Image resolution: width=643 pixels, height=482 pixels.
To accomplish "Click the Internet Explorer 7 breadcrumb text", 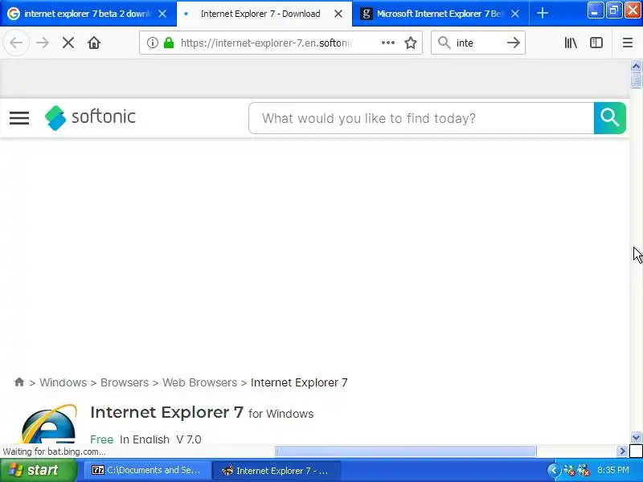I will 299,382.
